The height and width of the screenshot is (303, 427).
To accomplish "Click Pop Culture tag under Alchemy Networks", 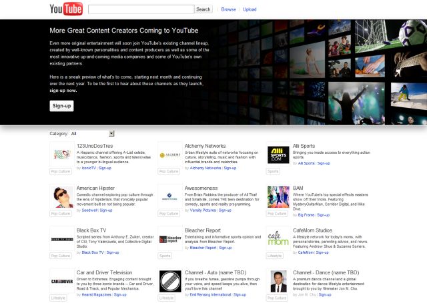I will coord(169,171).
